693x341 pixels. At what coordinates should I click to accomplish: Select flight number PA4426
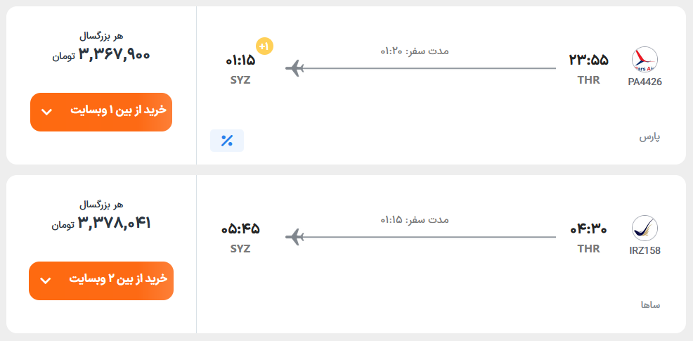[645, 82]
